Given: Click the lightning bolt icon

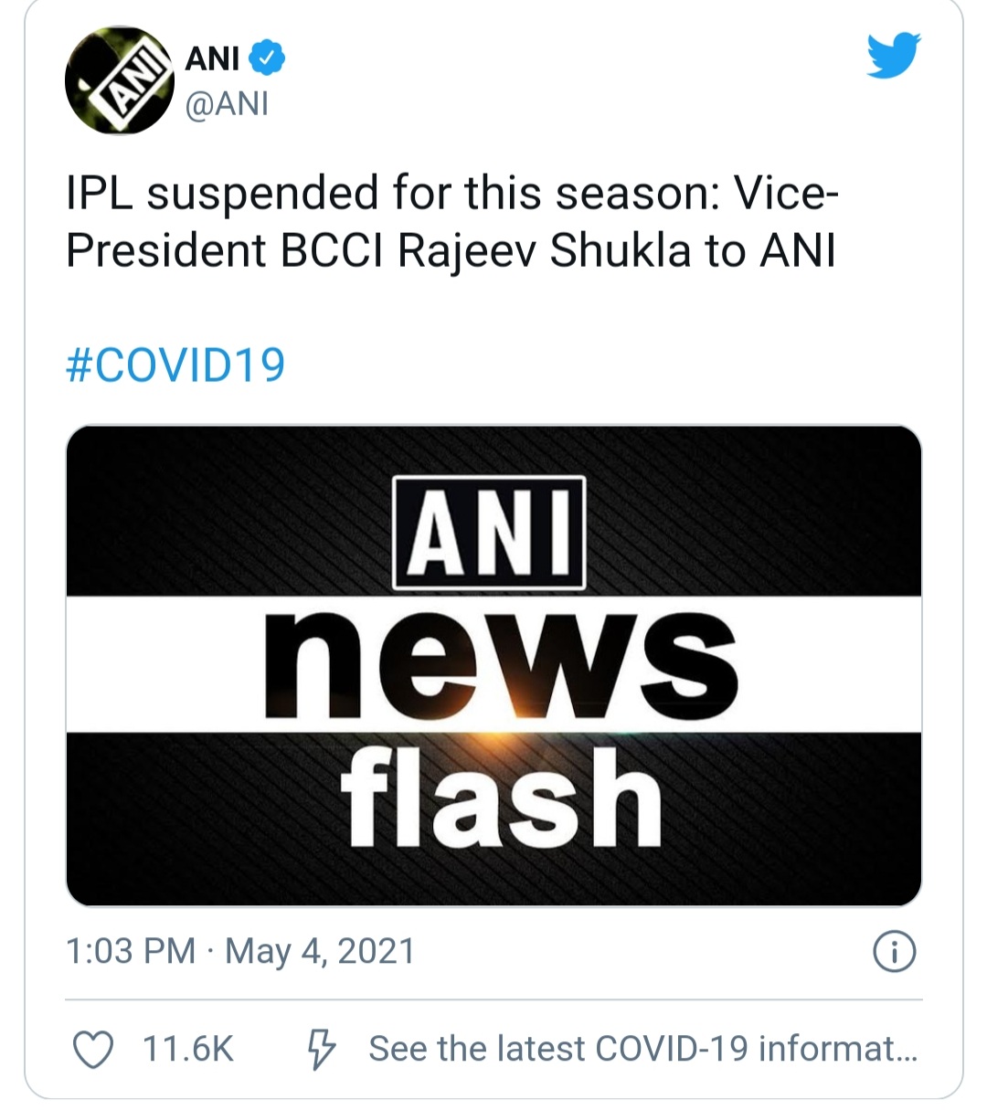Looking at the screenshot, I should click(x=321, y=1049).
